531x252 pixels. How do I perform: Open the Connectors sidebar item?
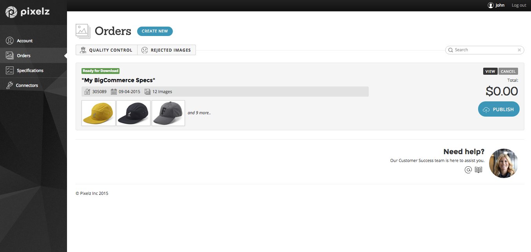27,85
